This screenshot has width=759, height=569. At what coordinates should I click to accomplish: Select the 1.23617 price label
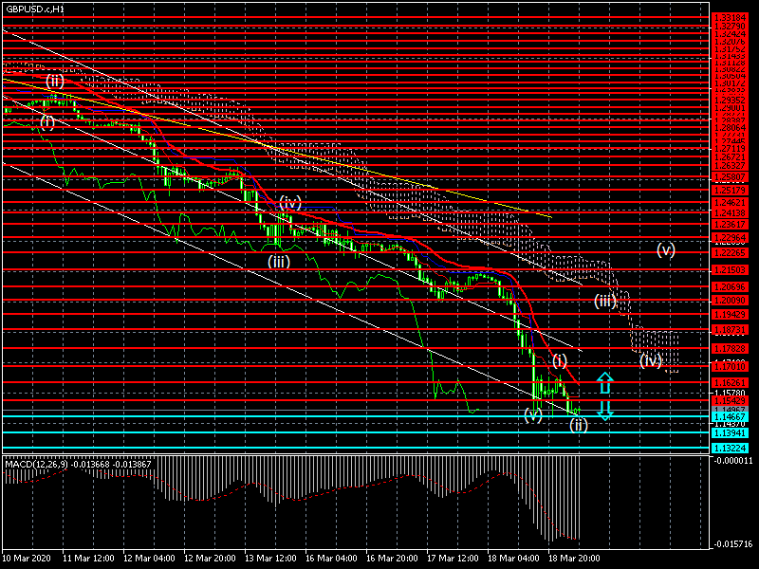click(730, 225)
